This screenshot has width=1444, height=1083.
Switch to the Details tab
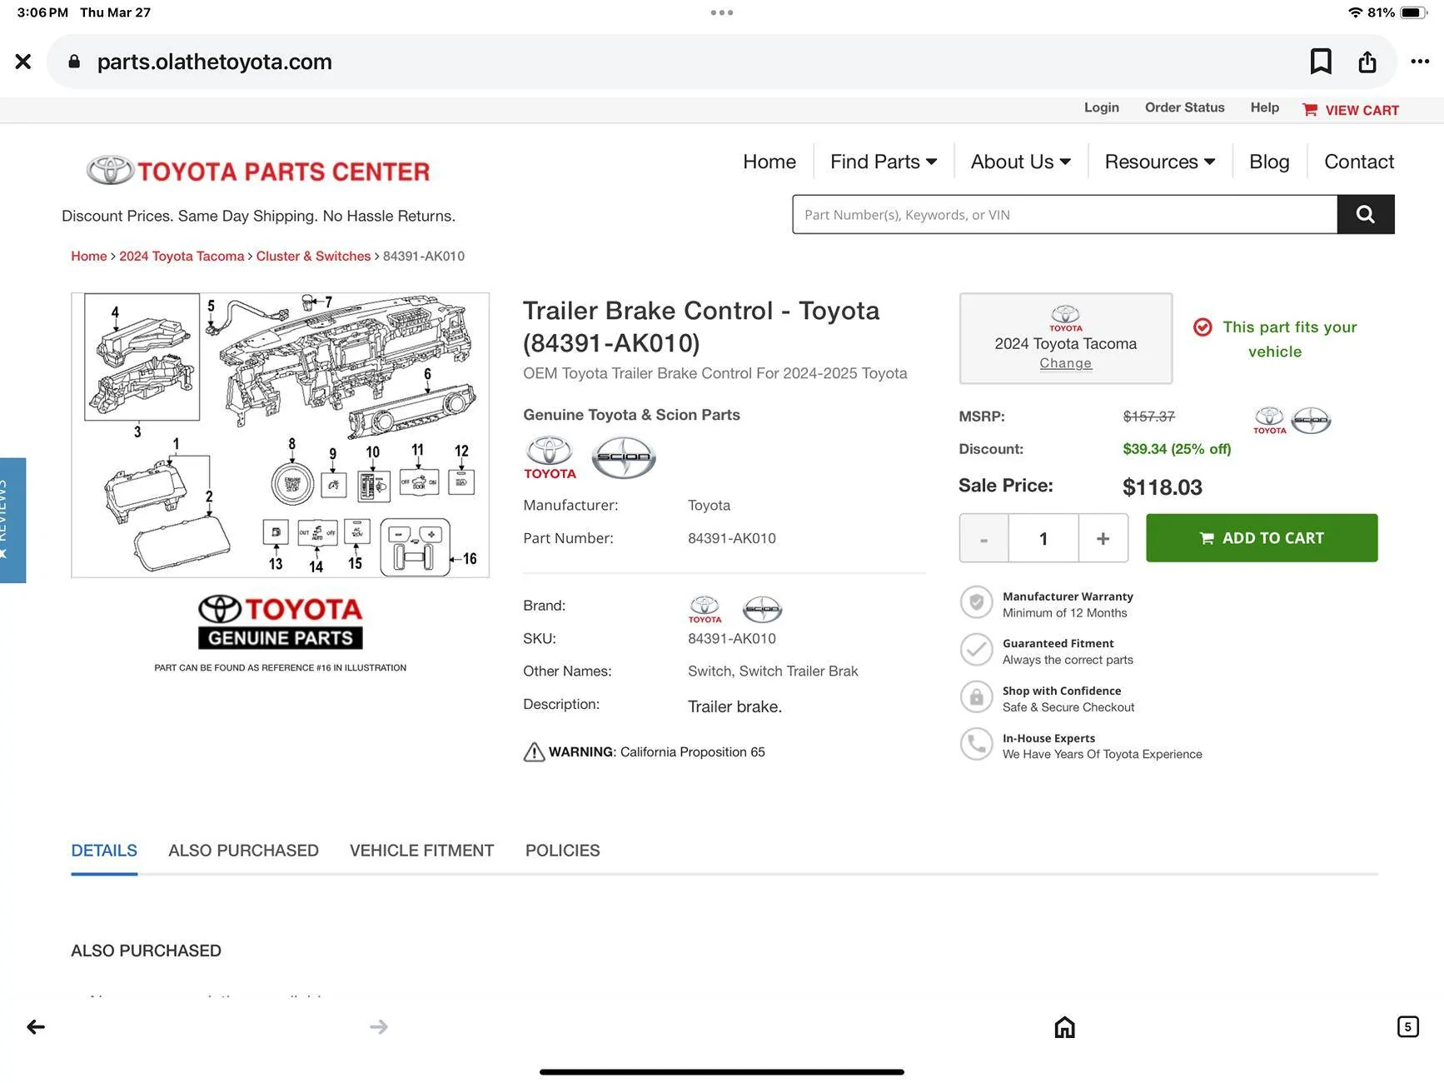(104, 851)
